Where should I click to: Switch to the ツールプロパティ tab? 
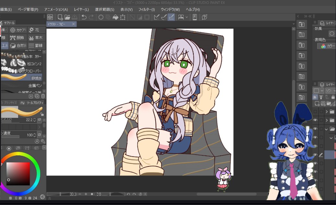pyautogui.click(x=32, y=103)
